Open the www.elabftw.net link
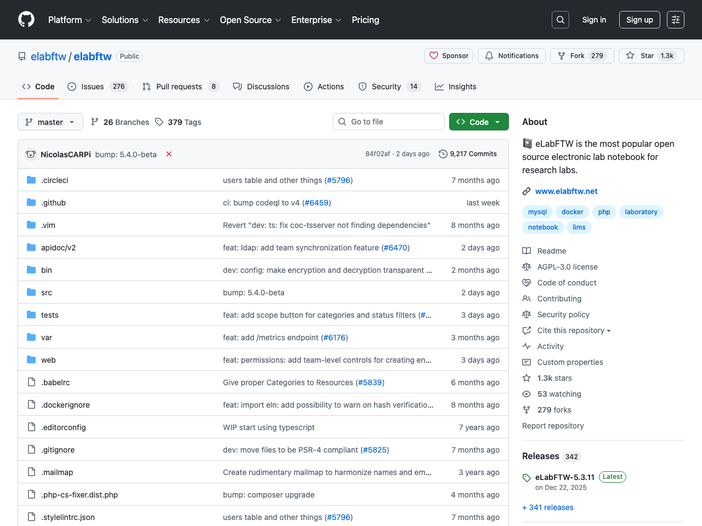The height and width of the screenshot is (526, 702). click(x=566, y=191)
